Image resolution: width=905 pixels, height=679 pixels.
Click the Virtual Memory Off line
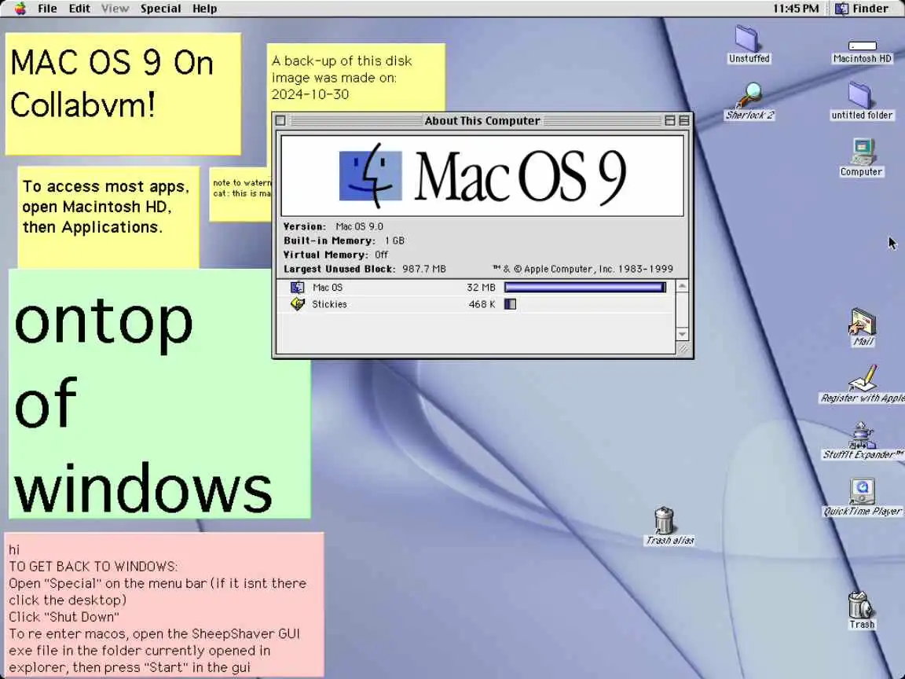335,255
